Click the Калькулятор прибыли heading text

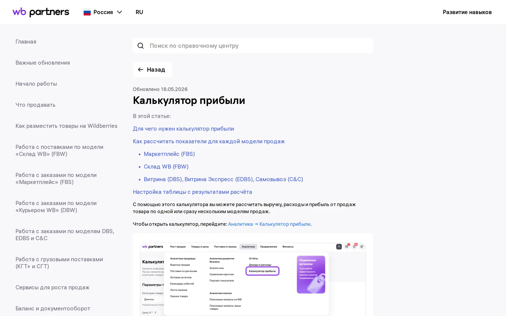(189, 100)
